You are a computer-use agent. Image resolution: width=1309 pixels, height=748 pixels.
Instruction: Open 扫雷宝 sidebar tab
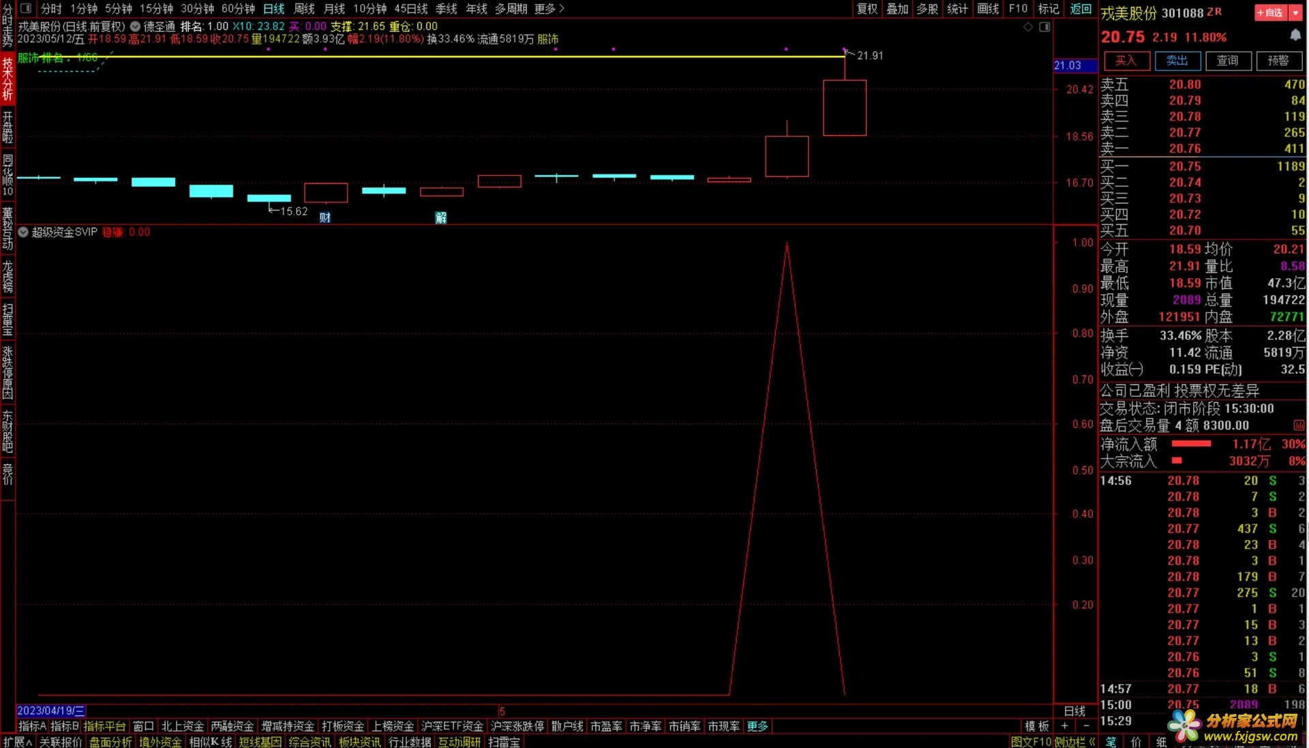[x=7, y=319]
